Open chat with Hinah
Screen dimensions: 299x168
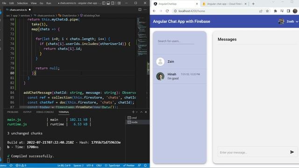[179, 76]
